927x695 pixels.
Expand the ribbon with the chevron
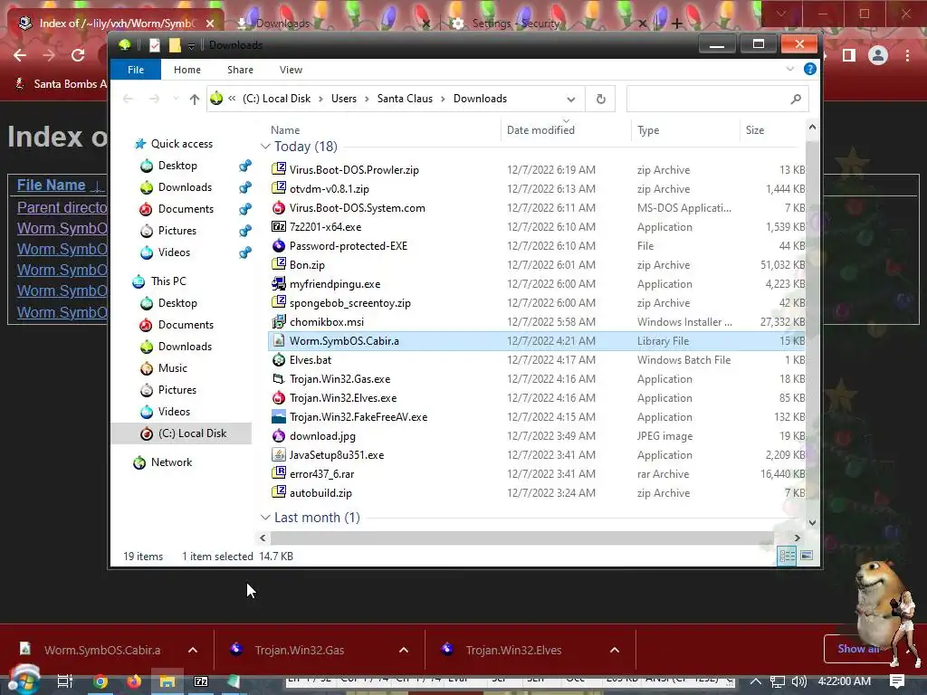click(x=789, y=69)
